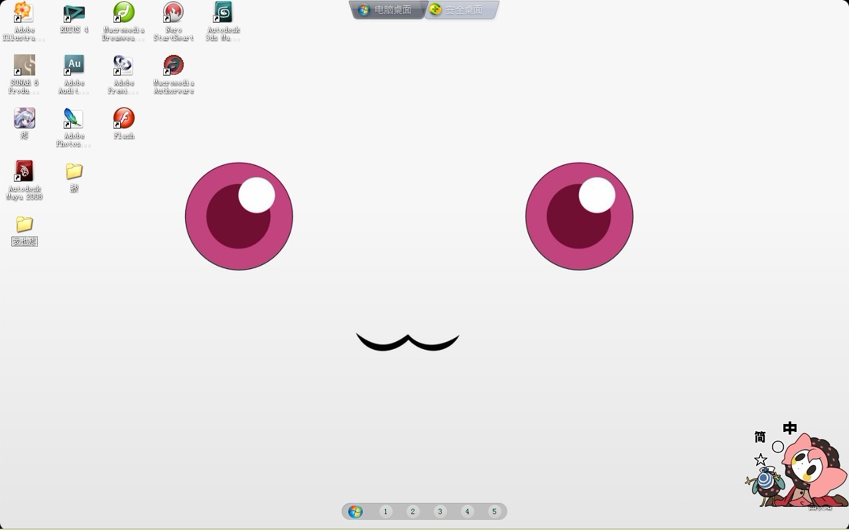Switch to desktop page 3

(440, 511)
